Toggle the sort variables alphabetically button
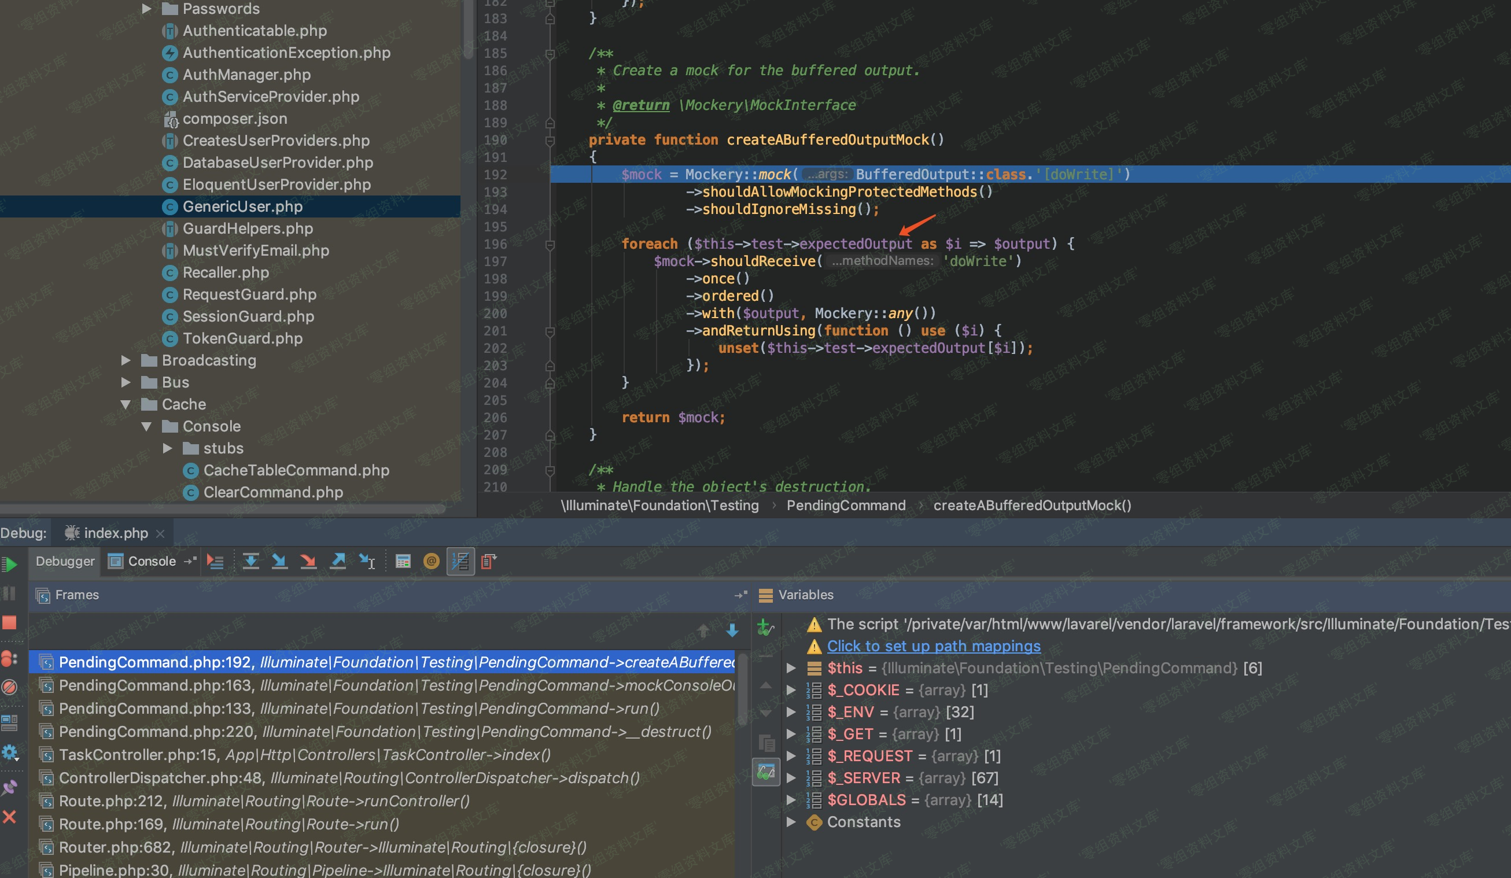The width and height of the screenshot is (1511, 878). pos(460,561)
